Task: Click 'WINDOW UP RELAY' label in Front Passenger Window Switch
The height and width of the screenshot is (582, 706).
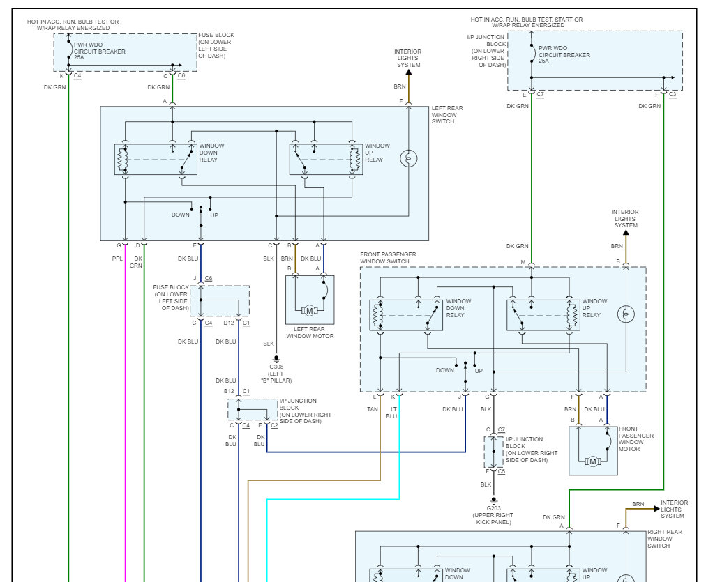Action: [x=594, y=308]
